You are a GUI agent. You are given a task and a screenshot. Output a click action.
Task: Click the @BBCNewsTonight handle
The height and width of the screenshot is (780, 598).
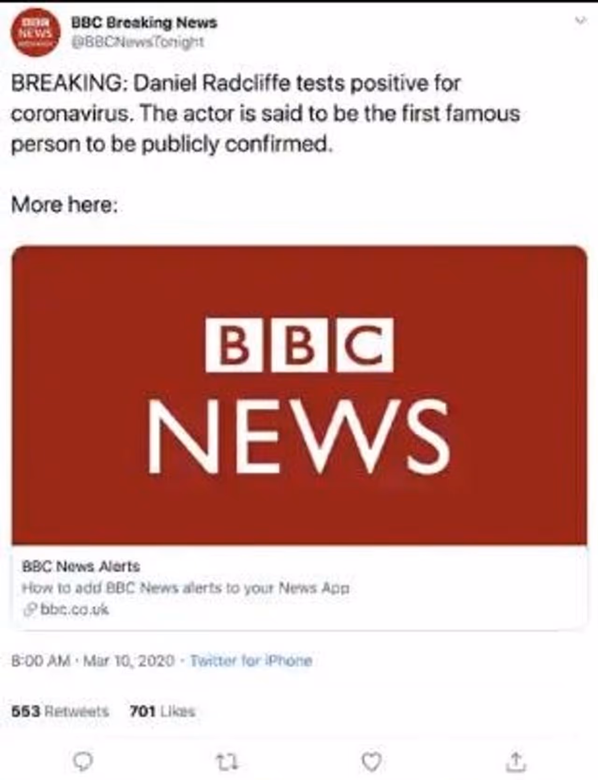click(x=137, y=43)
